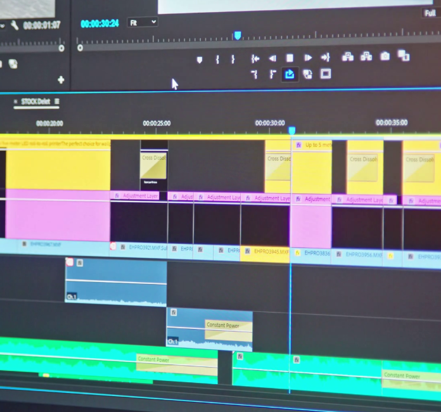The width and height of the screenshot is (441, 412).
Task: Click the source monitor zoom bar end handle
Action: click(61, 48)
